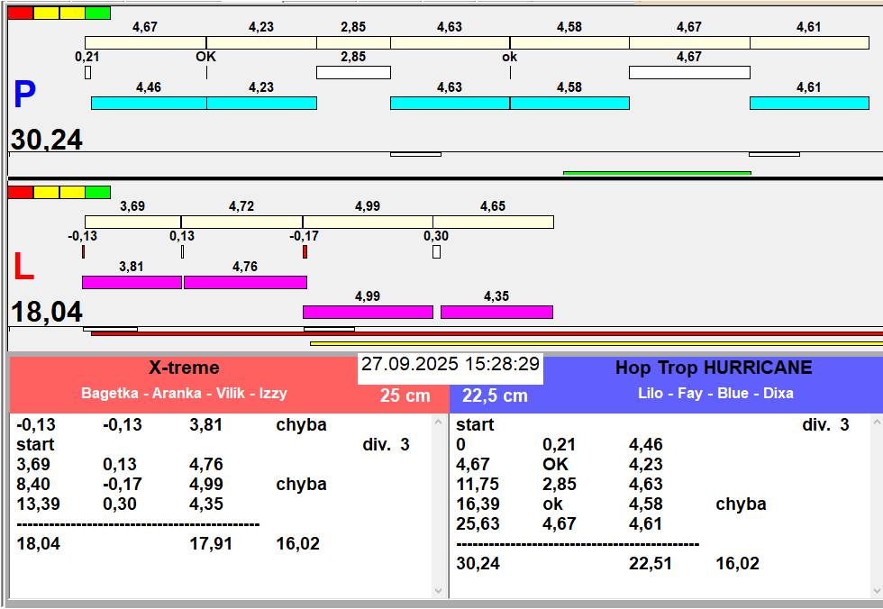This screenshot has height=609, width=883.
Task: Click the red L lane letter
Action: click(x=23, y=267)
